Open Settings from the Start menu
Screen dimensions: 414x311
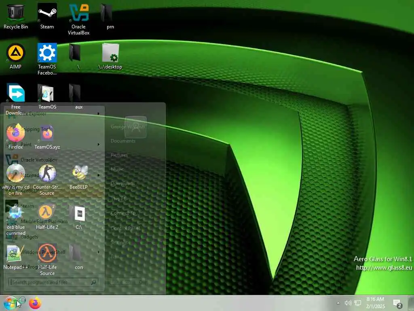[119, 243]
